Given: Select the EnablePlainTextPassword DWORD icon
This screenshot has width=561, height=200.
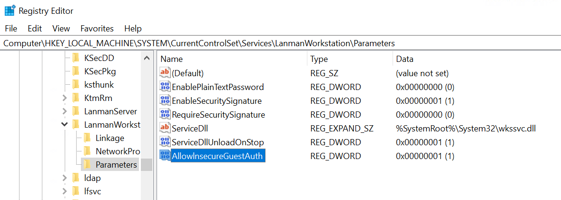Looking at the screenshot, I should 165,87.
